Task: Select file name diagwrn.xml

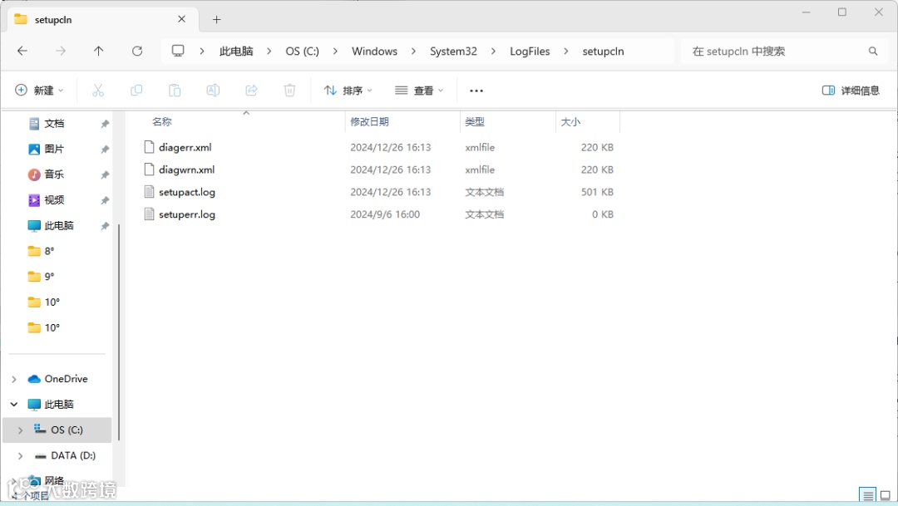Action: pyautogui.click(x=187, y=169)
